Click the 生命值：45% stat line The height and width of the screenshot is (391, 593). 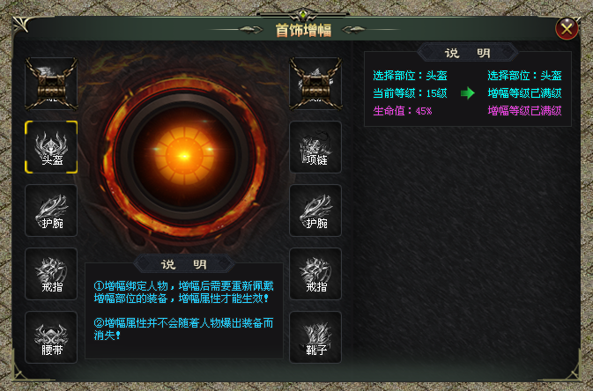coord(403,111)
